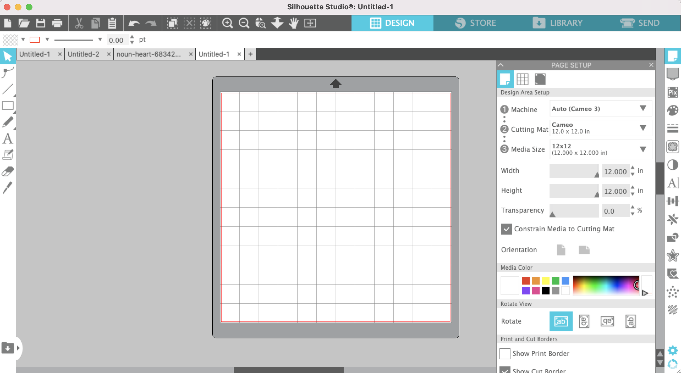Viewport: 681px width, 373px height.
Task: Switch to the STORE tab
Action: tap(475, 23)
